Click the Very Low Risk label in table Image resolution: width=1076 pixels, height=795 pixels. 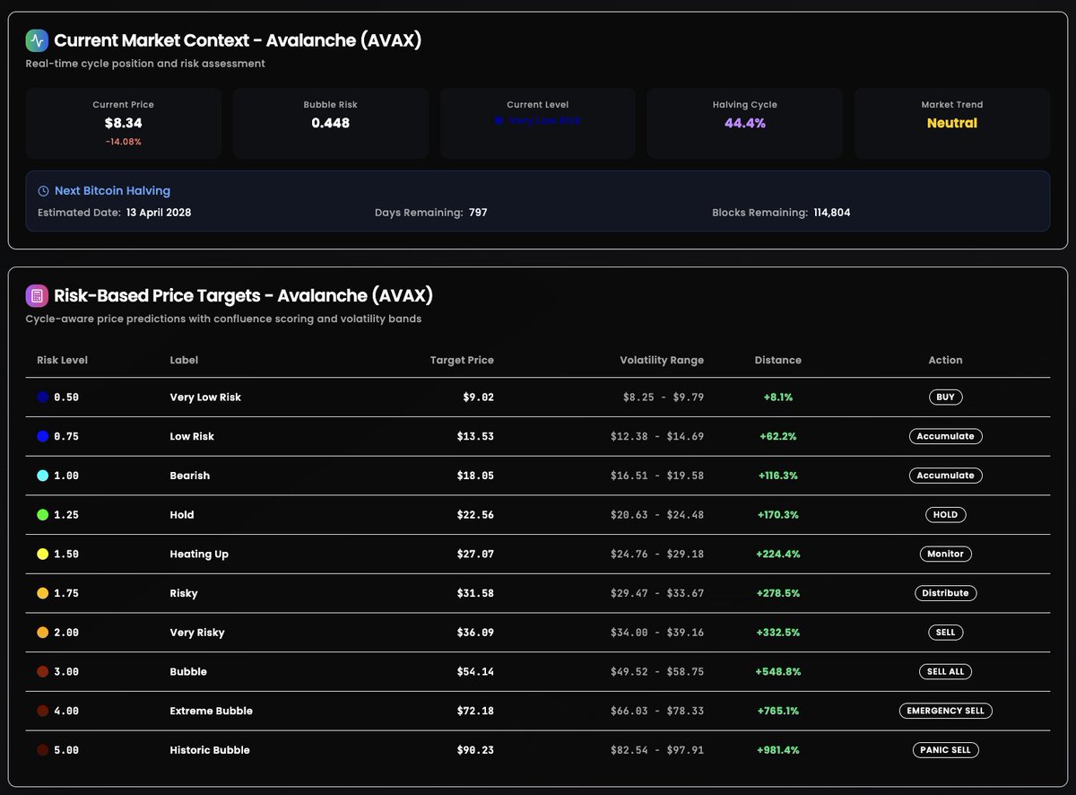click(x=205, y=397)
